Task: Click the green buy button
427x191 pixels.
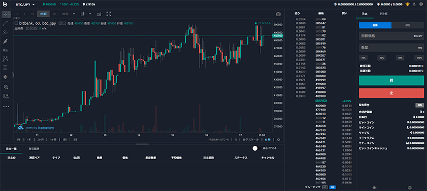Action: [391, 81]
